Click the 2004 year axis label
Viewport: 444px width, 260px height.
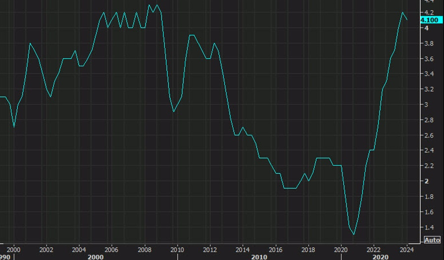tap(79, 250)
